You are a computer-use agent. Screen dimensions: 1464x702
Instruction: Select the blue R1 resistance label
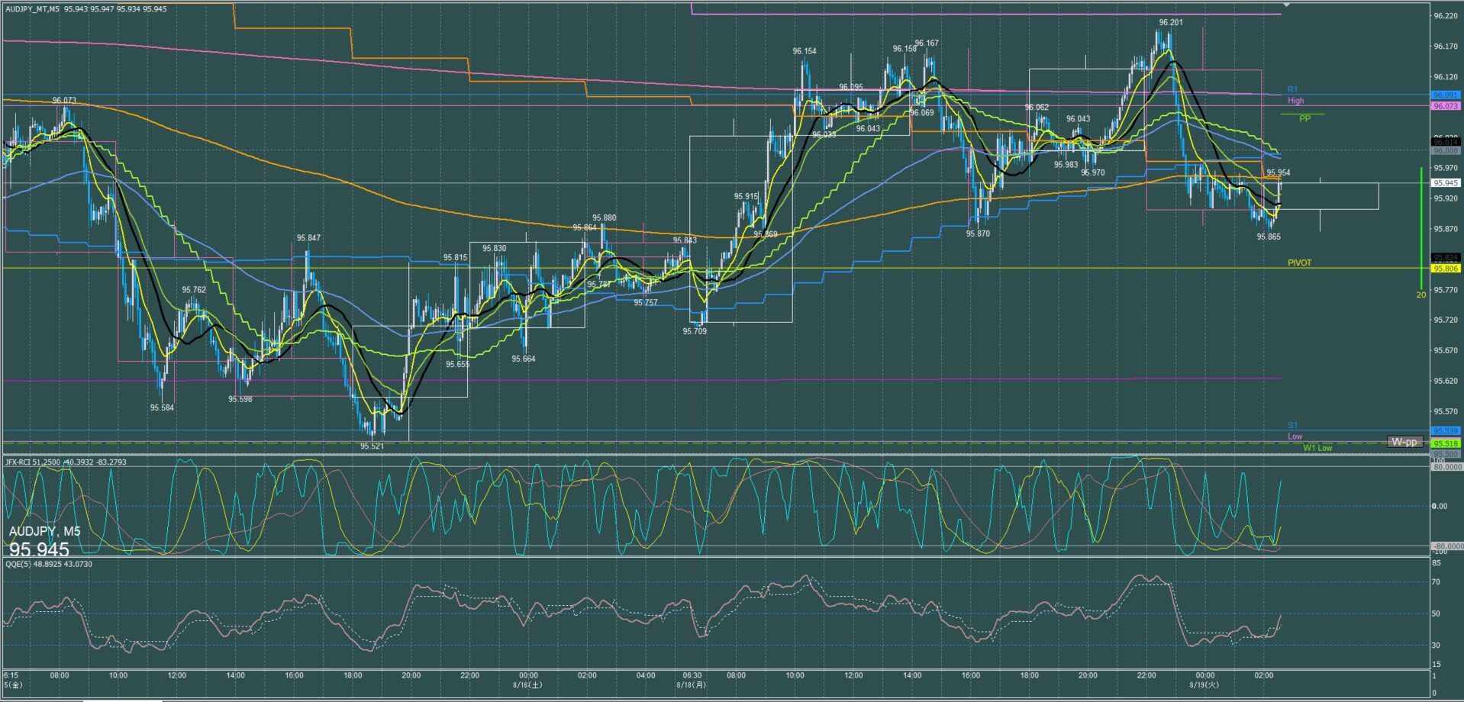(1292, 90)
